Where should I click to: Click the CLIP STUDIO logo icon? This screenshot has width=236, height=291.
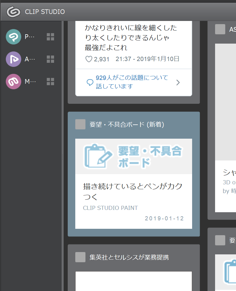13,12
